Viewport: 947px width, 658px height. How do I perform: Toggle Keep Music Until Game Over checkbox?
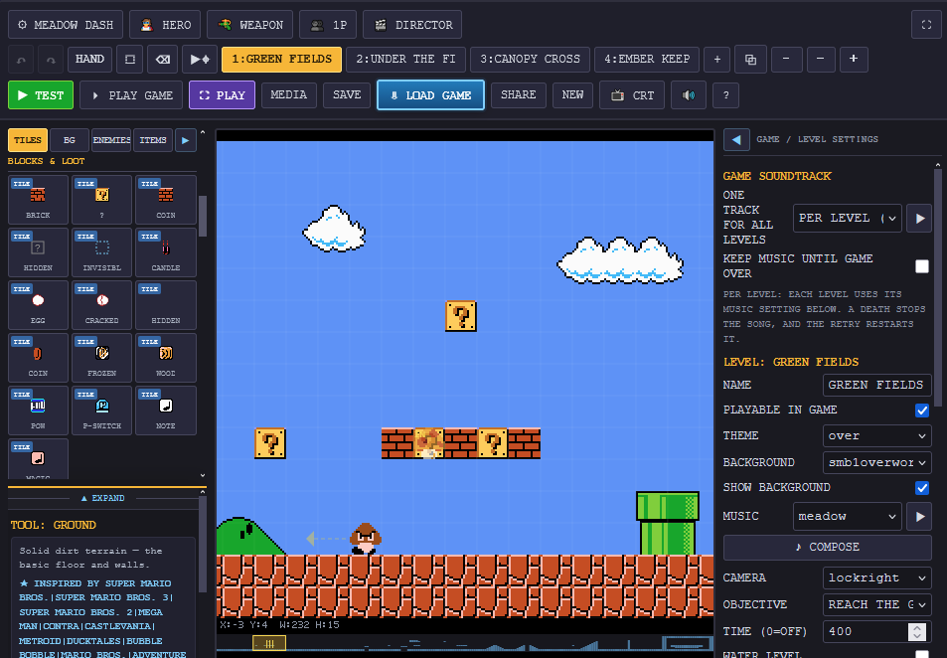click(x=921, y=266)
